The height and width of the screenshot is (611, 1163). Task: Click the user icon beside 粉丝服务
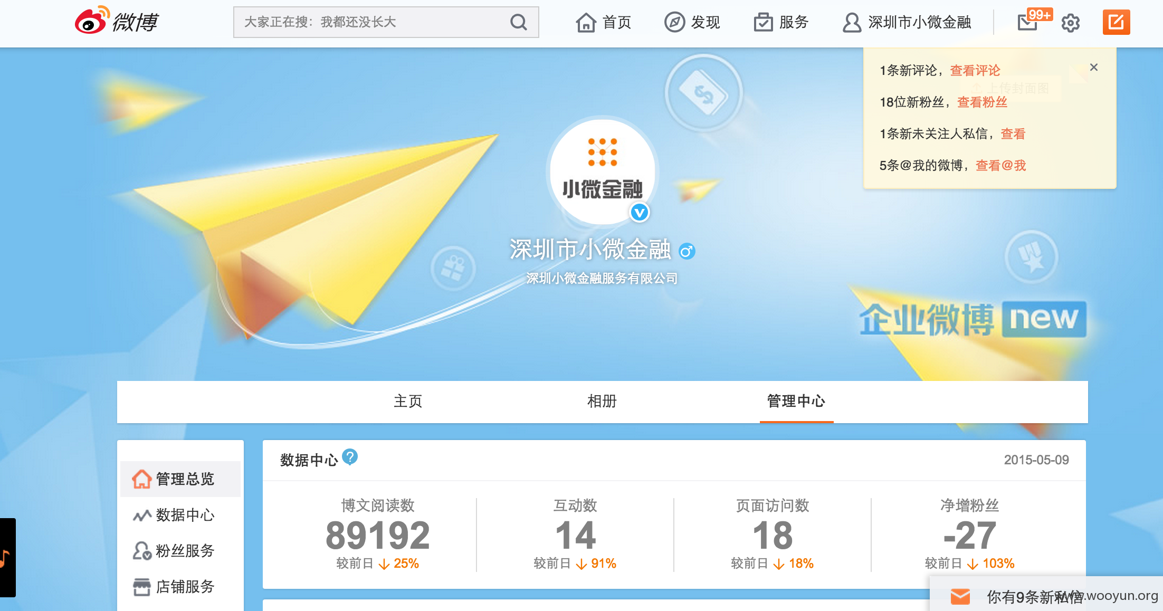142,551
